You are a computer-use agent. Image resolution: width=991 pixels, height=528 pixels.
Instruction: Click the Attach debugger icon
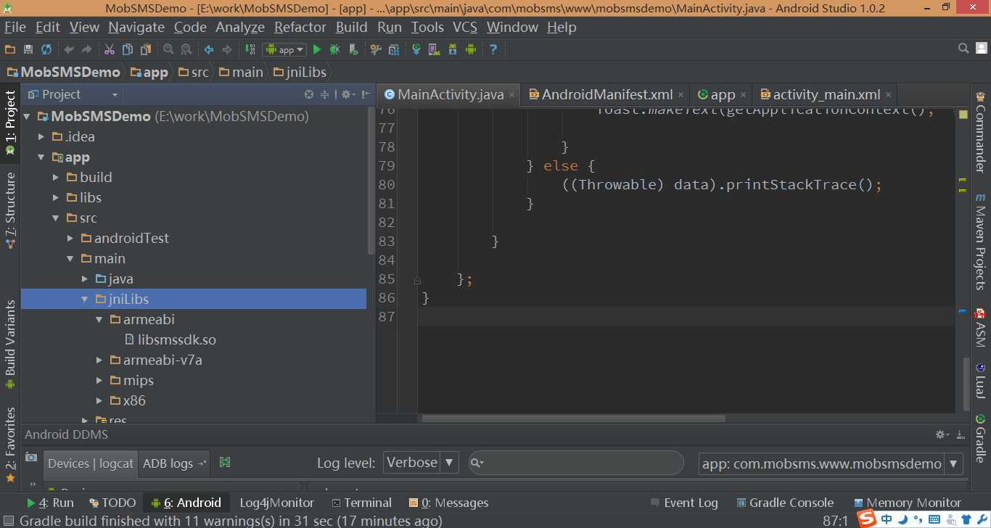pos(353,49)
